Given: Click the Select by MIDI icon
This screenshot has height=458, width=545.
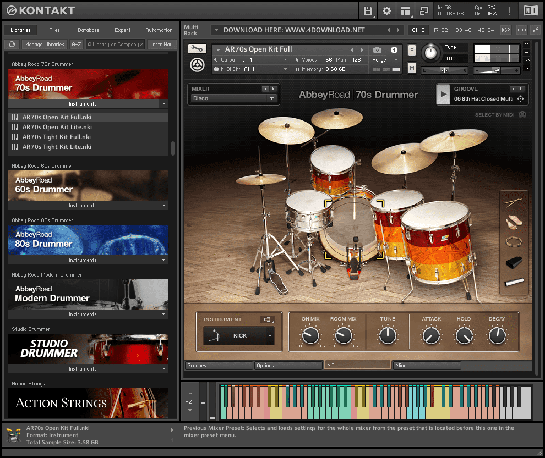Looking at the screenshot, I should tap(522, 115).
